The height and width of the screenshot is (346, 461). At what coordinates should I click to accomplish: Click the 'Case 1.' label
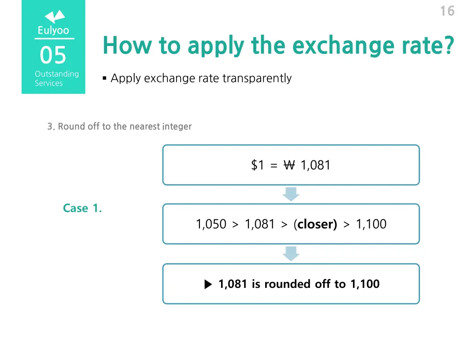coord(82,208)
